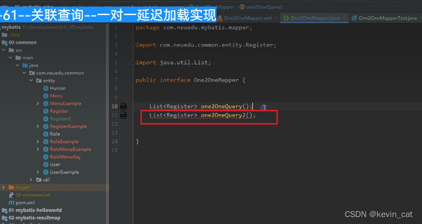This screenshot has height=224, width=422.
Task: Collapse the entity package
Action: (31, 80)
